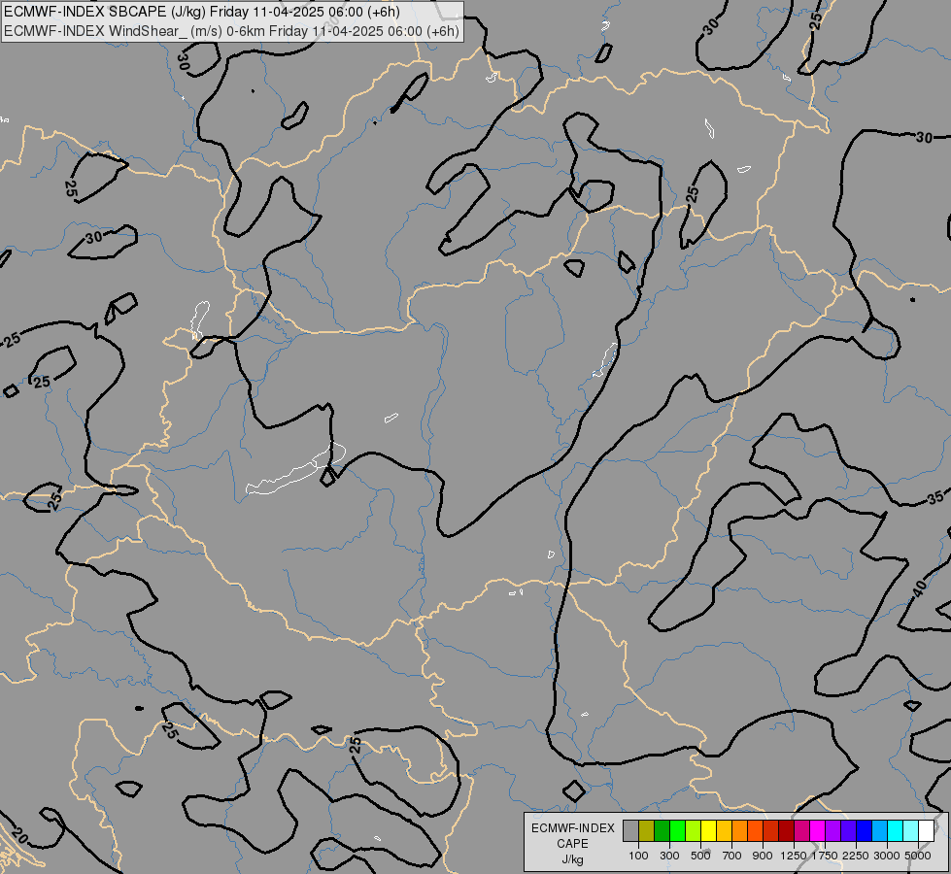Viewport: 951px width, 874px height.
Task: Click the legend value '2250'
Action: (856, 856)
